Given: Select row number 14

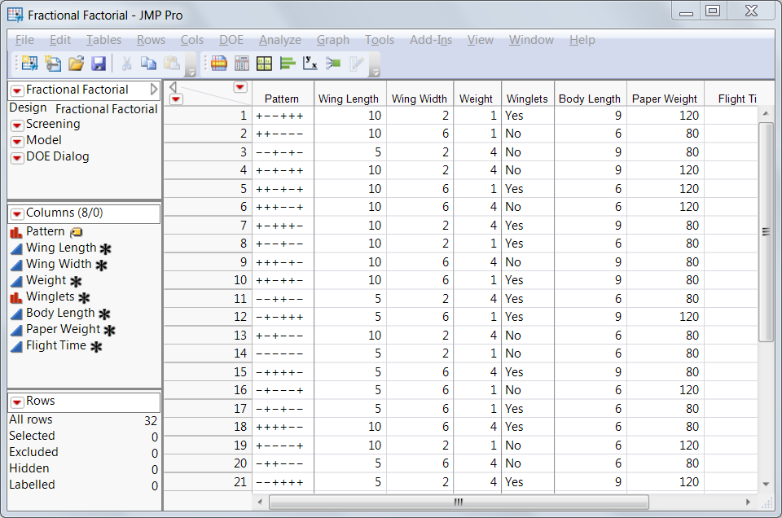Looking at the screenshot, I should tap(208, 353).
